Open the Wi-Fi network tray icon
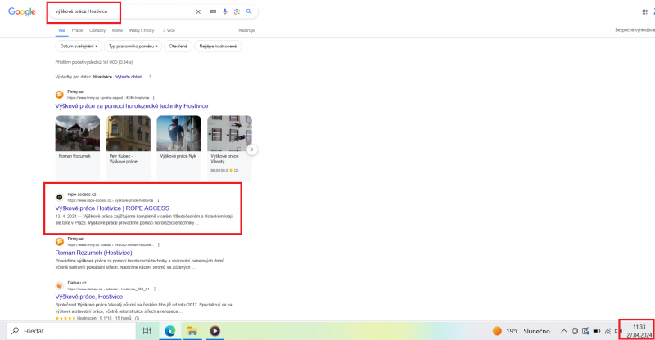This screenshot has width=655, height=340. point(608,331)
